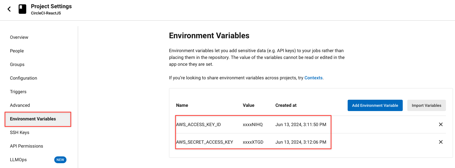Navigate to Advanced settings
Viewport: 455px width, 168px height.
coord(20,105)
